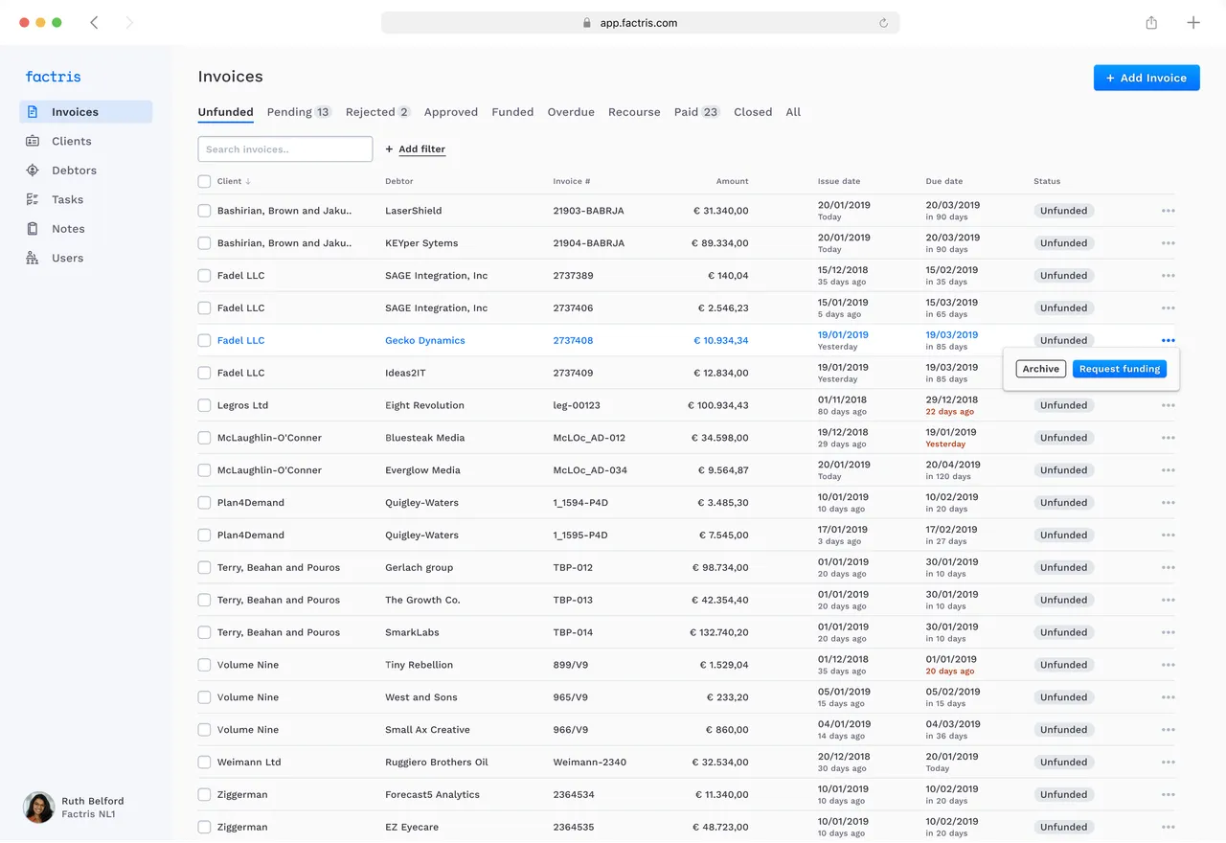The height and width of the screenshot is (843, 1226).
Task: Tick the Bluesteak Media row checkbox
Action: [x=204, y=438]
